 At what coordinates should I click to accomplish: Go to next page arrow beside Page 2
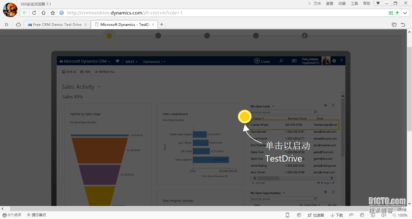coord(333,183)
